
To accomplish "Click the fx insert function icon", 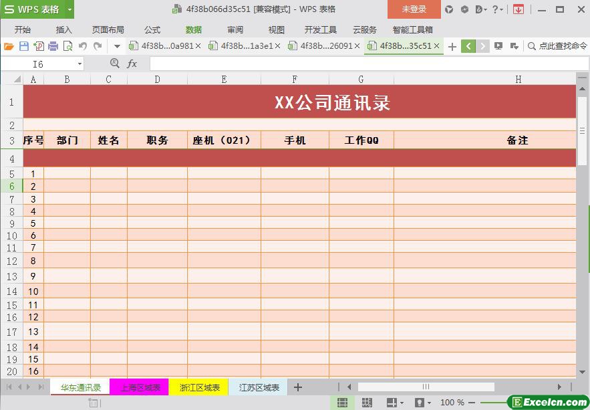I will click(x=132, y=64).
